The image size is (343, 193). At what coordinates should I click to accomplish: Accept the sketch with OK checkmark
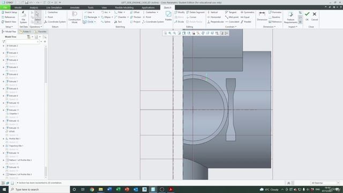coord(307,16)
